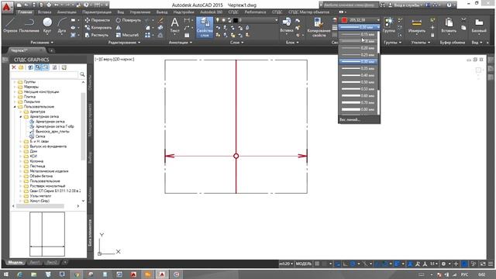Select the Дуга (arc) tool

62,25
